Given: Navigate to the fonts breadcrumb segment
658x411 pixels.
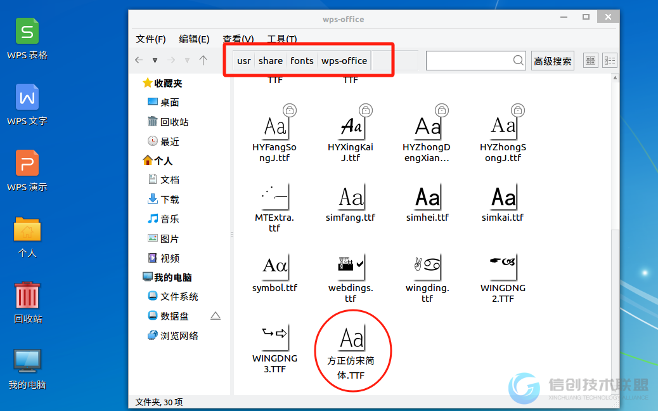Looking at the screenshot, I should [302, 61].
